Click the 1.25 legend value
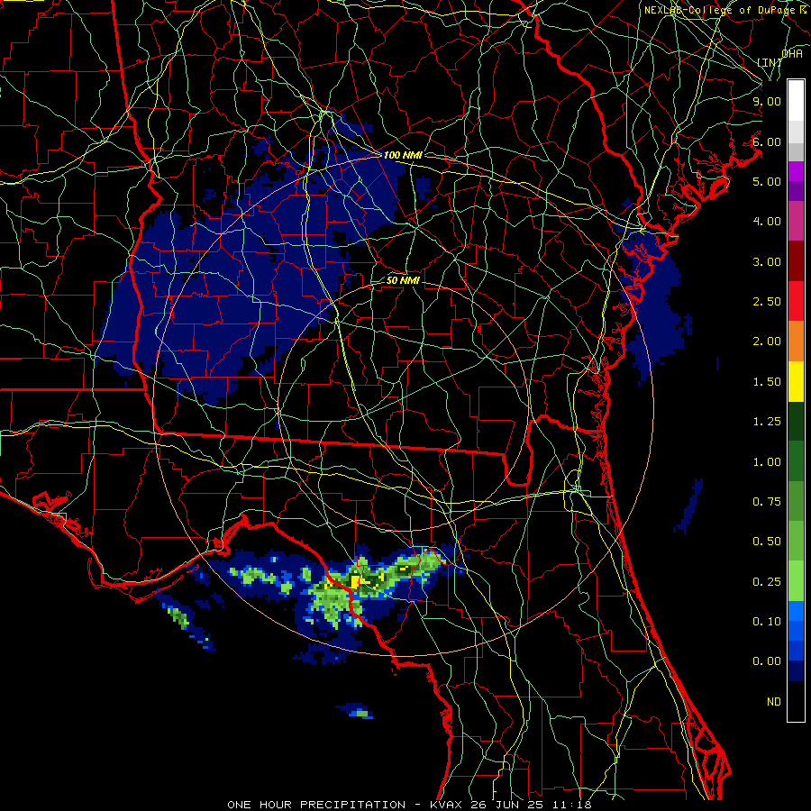 pyautogui.click(x=767, y=422)
